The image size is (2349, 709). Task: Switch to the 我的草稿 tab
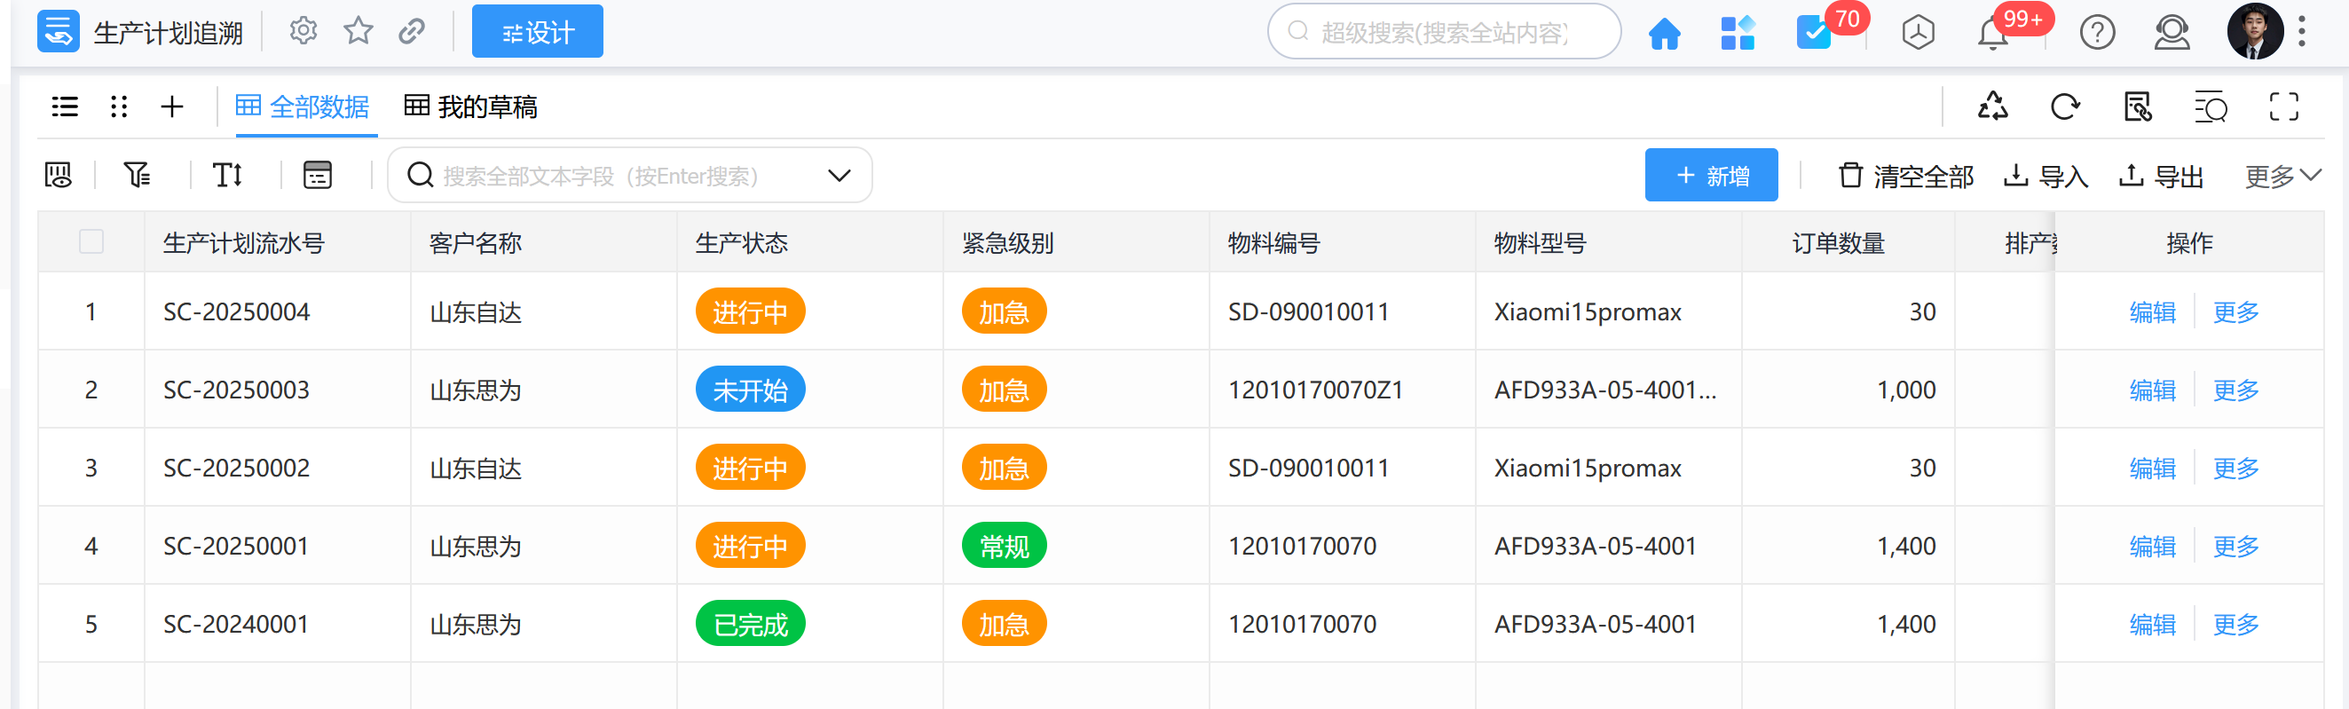[x=470, y=107]
